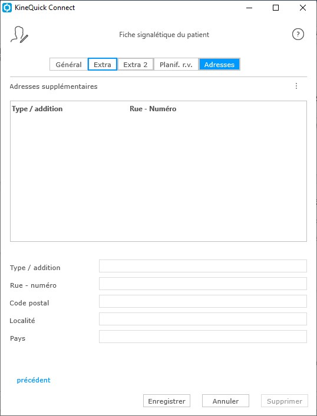Screen dimensions: 317x416
Task: Click into the Code postal field
Action: point(203,301)
